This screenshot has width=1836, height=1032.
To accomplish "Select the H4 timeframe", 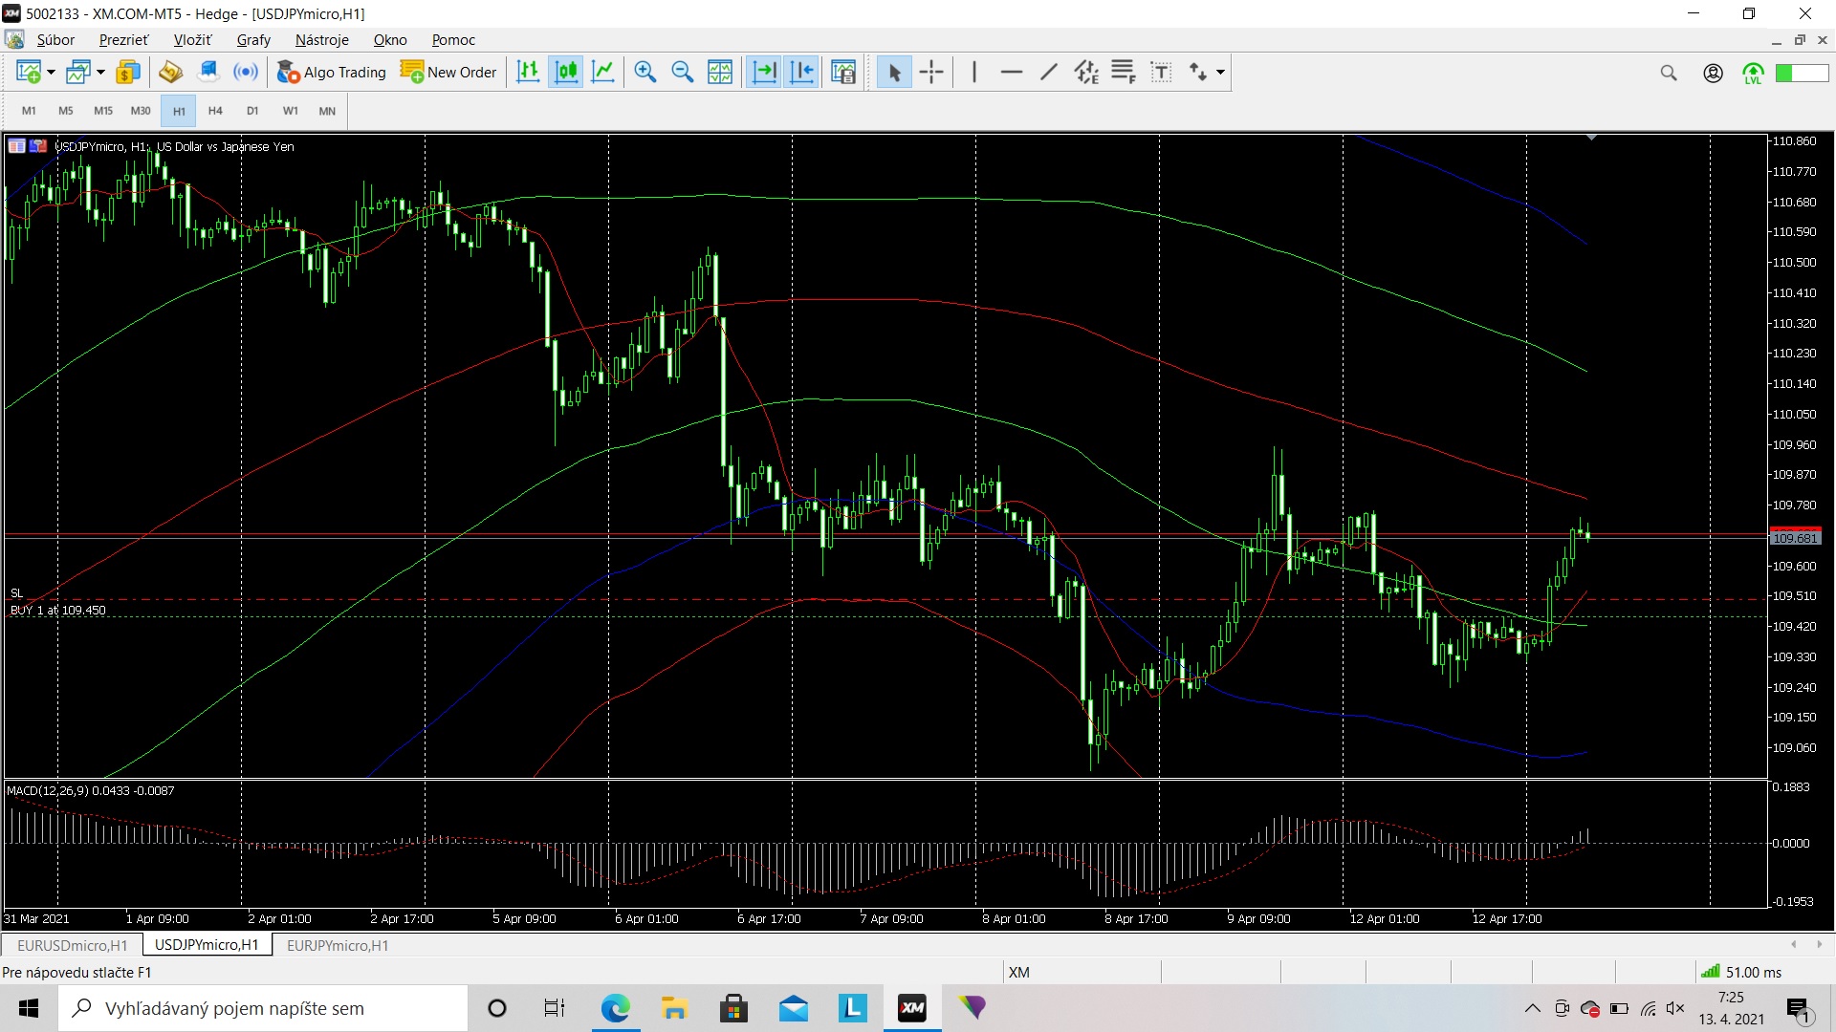I will click(x=215, y=111).
